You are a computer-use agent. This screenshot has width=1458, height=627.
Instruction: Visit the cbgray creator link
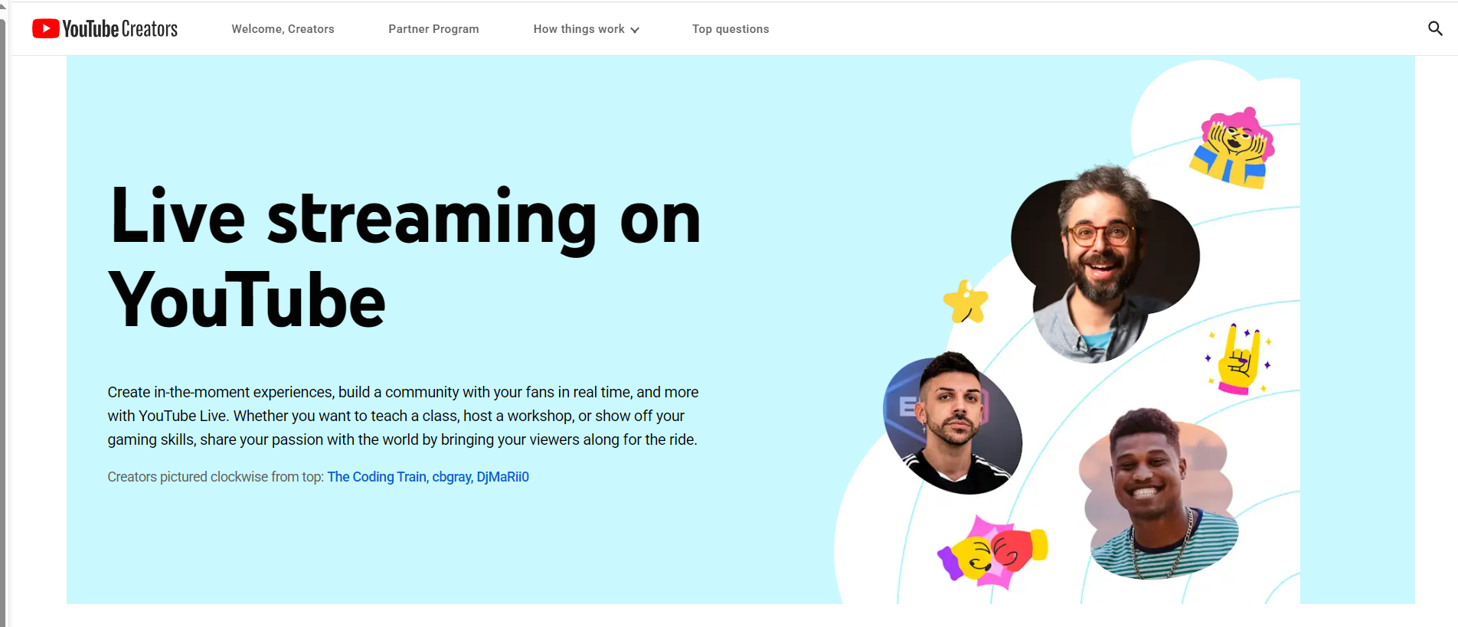click(451, 477)
